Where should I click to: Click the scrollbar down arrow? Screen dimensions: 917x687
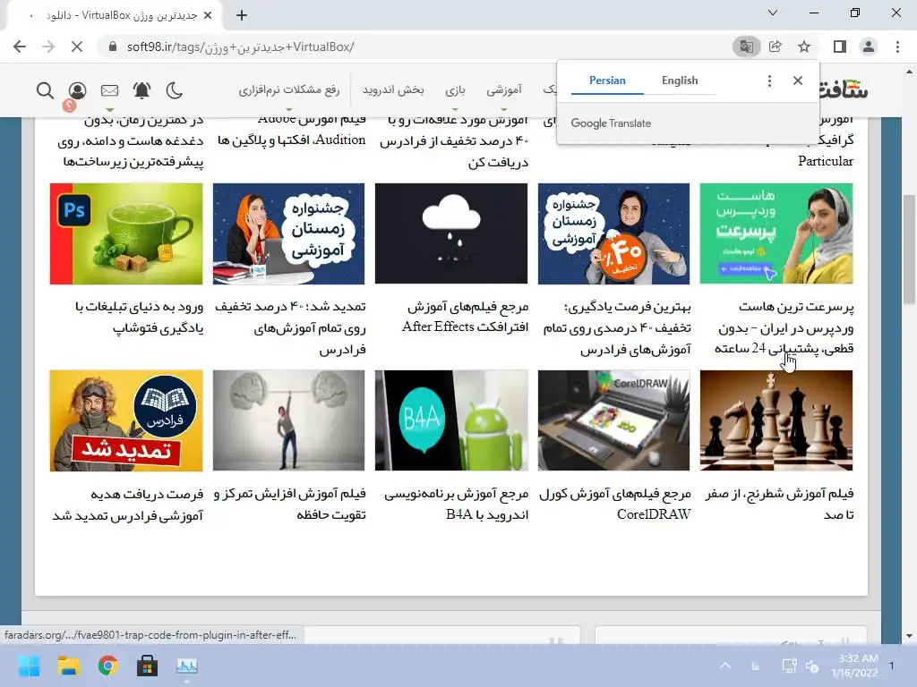pyautogui.click(x=909, y=636)
